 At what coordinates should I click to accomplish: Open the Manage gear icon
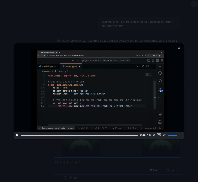pyautogui.click(x=160, y=122)
